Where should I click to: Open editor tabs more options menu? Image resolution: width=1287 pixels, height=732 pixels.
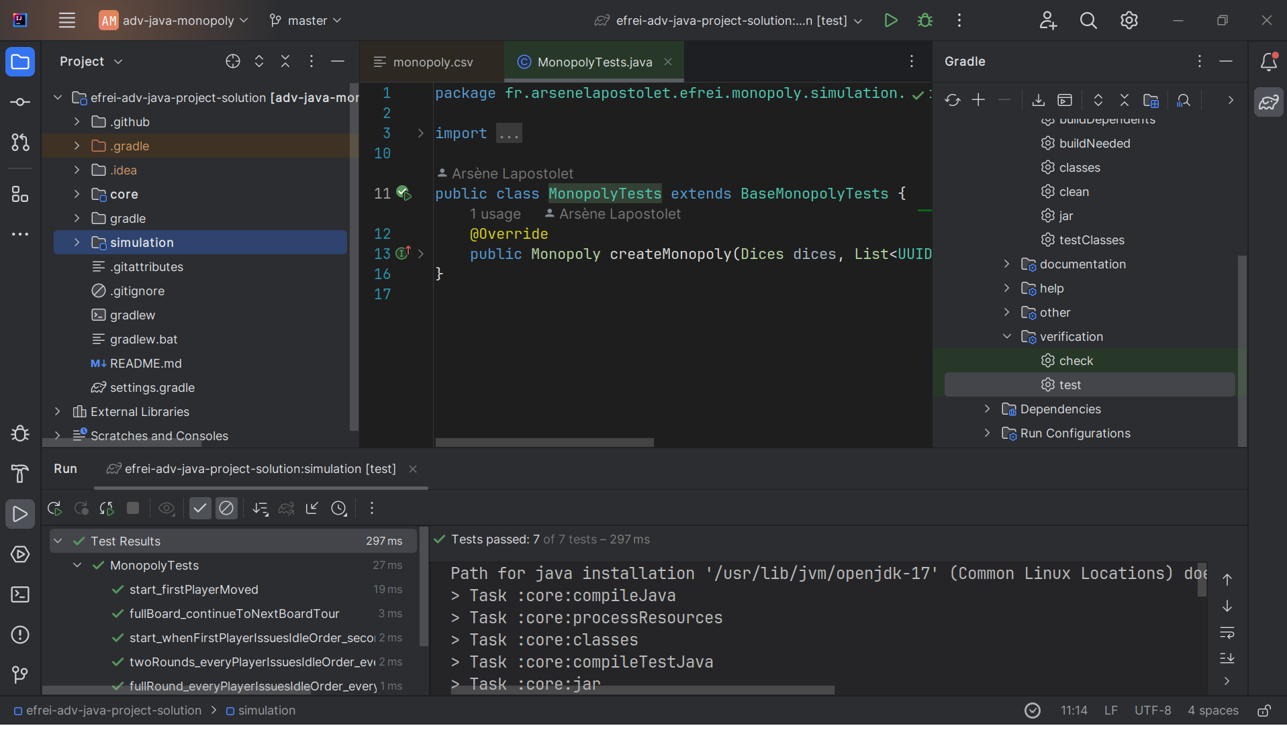click(x=912, y=62)
